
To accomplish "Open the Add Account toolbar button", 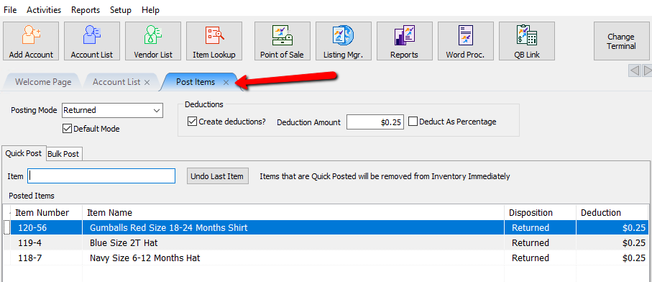I will (x=31, y=41).
